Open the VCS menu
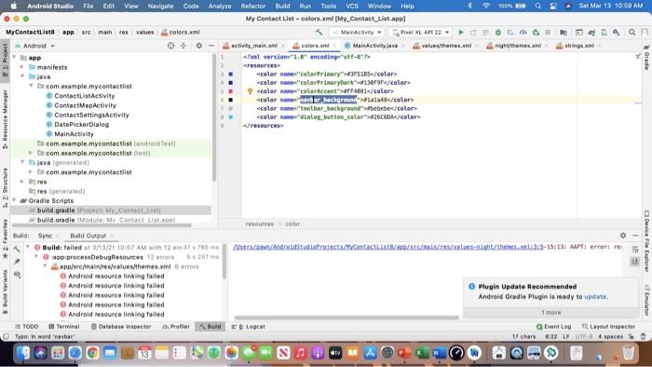Viewport: 652px width, 367px height. click(352, 6)
